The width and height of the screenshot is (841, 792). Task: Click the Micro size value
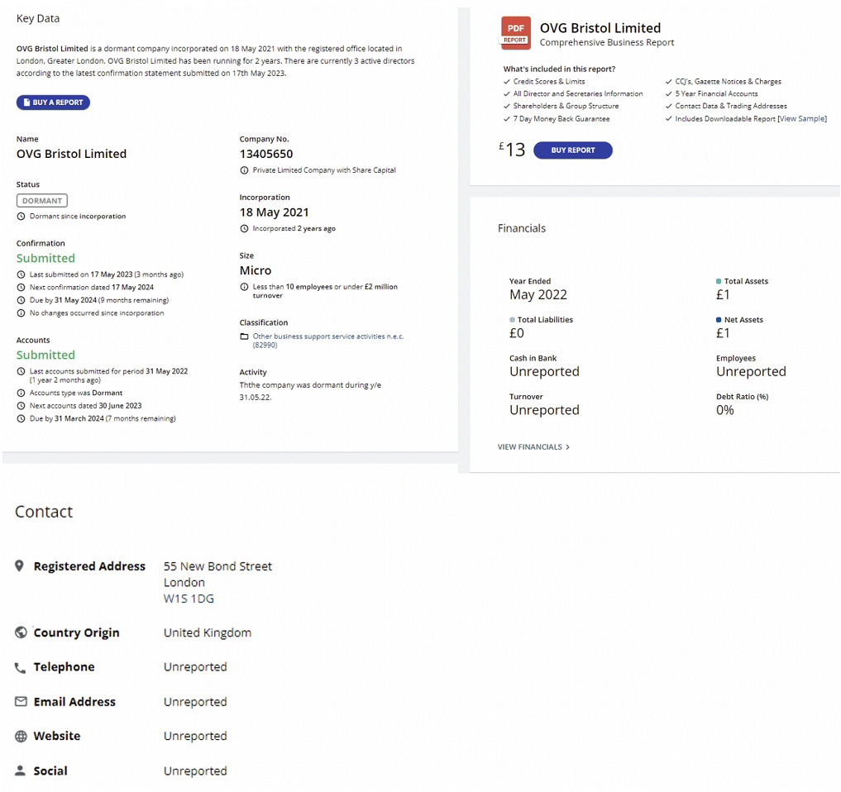coord(256,270)
